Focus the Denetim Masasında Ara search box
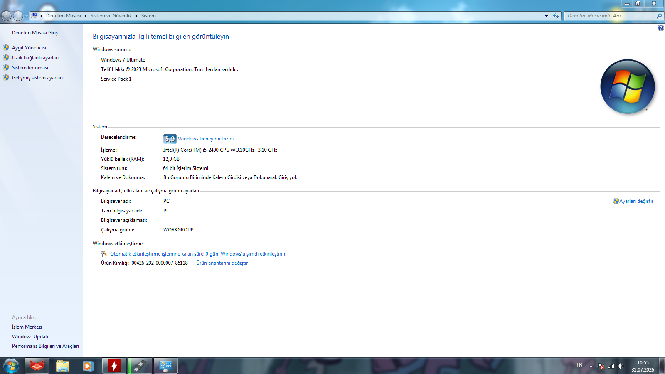Image resolution: width=665 pixels, height=374 pixels. (x=610, y=16)
